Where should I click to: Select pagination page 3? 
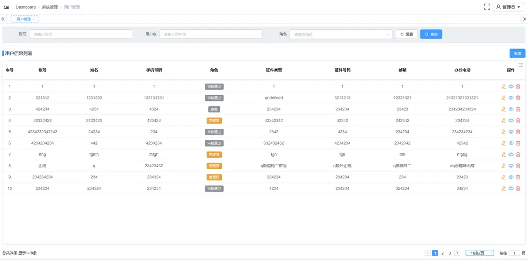click(x=450, y=253)
